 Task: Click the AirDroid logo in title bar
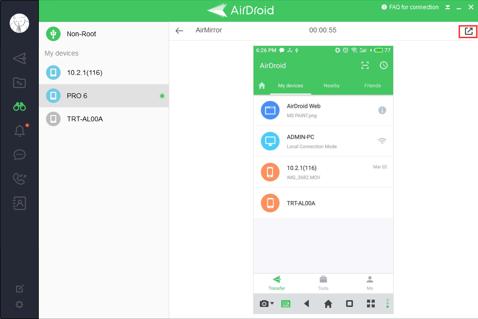(x=240, y=10)
